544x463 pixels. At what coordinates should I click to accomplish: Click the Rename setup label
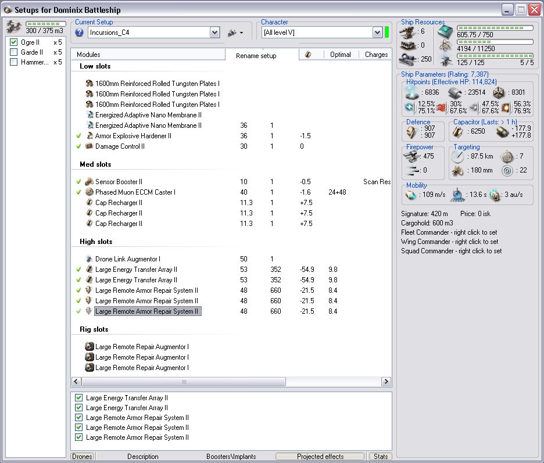coord(256,56)
